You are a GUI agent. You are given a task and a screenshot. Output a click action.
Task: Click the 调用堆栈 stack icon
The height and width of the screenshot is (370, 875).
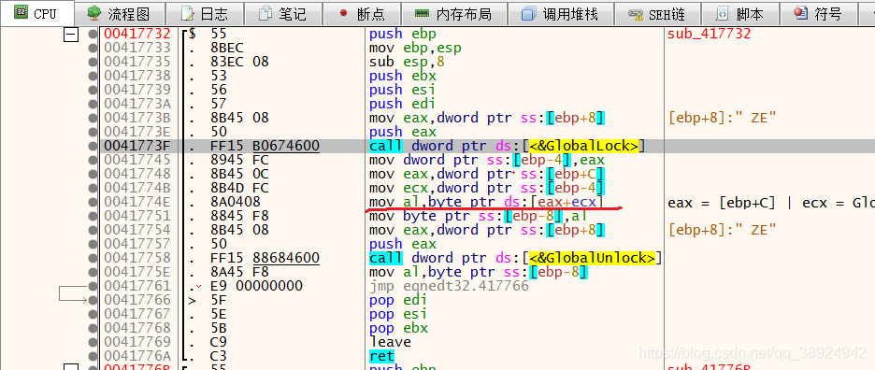528,13
